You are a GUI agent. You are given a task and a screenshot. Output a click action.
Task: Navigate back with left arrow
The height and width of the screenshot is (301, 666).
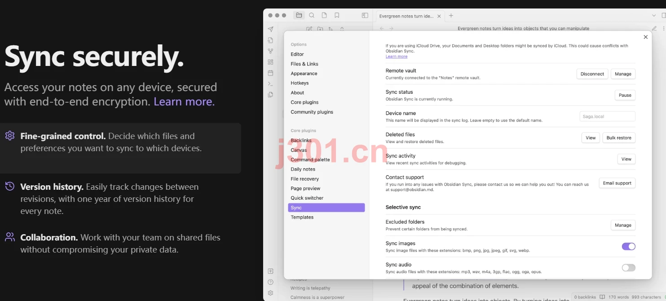382,28
